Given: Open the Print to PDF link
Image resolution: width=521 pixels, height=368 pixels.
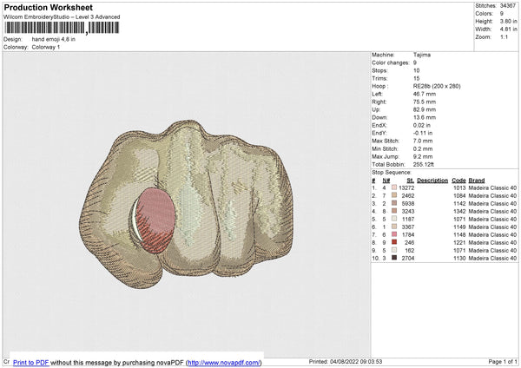Looking at the screenshot, I should pos(31,362).
